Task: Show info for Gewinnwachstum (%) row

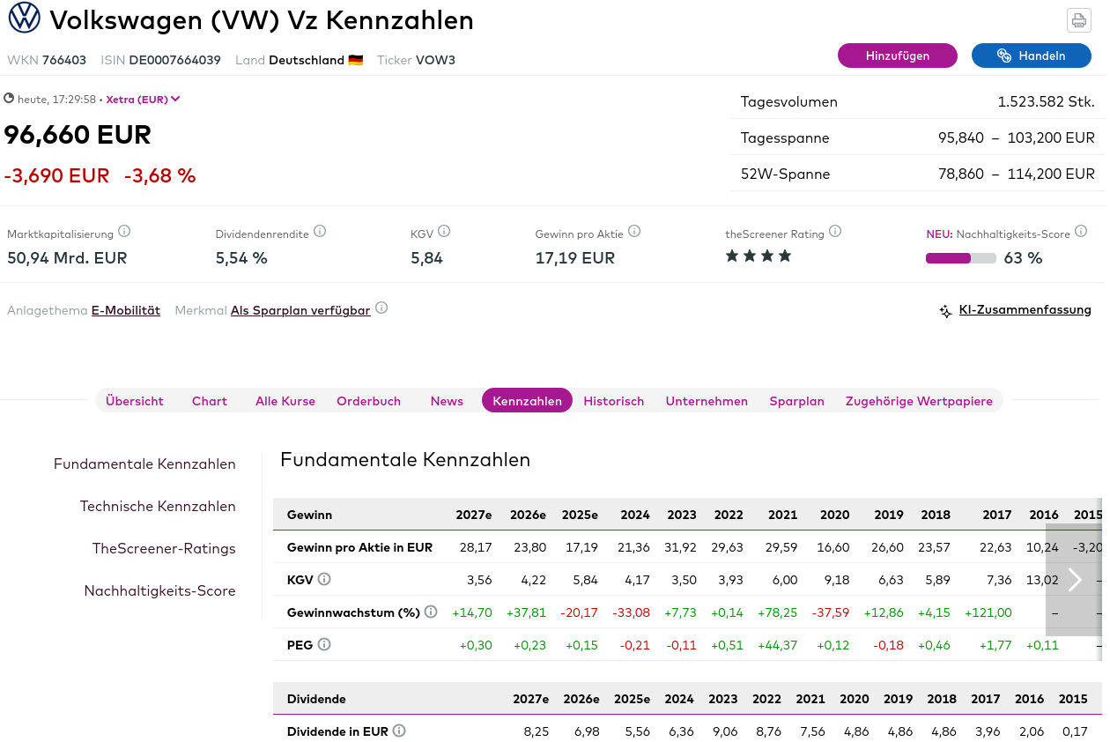Action: click(x=431, y=612)
